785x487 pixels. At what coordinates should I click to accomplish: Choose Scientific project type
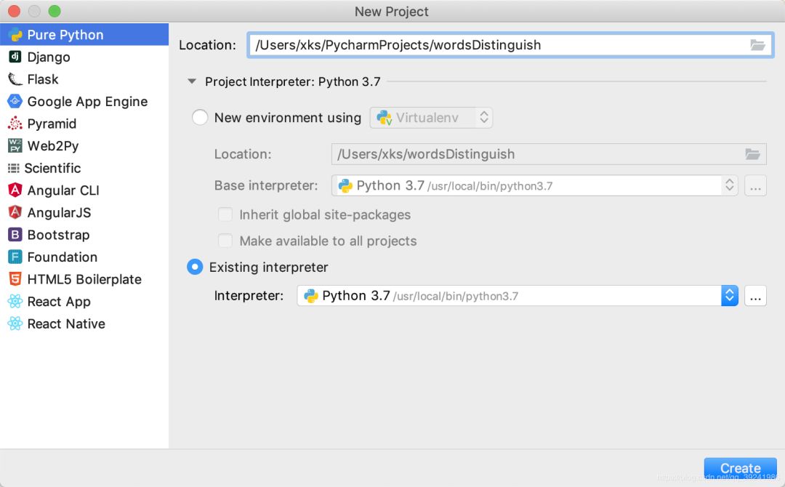[x=84, y=168]
